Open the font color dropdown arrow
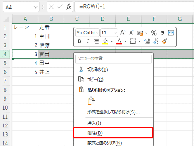Screen dimensions: 194x146 [125, 41]
